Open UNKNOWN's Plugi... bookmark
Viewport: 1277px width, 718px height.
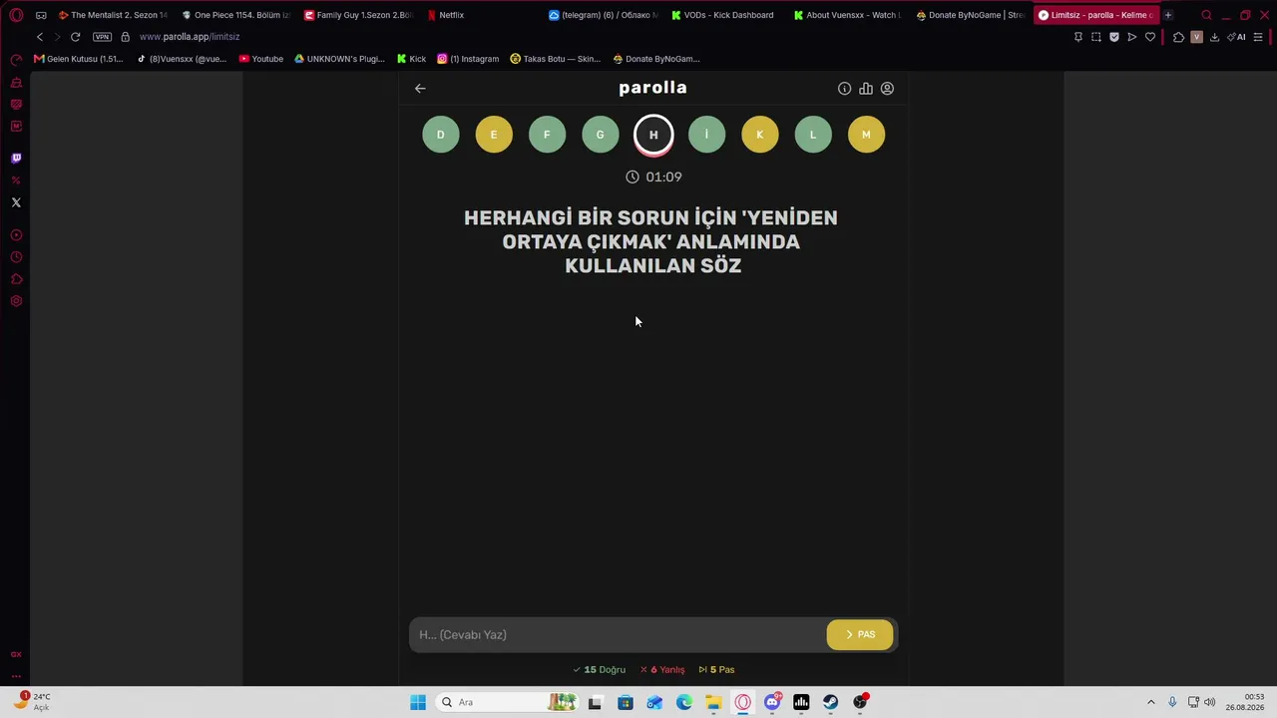tap(339, 59)
